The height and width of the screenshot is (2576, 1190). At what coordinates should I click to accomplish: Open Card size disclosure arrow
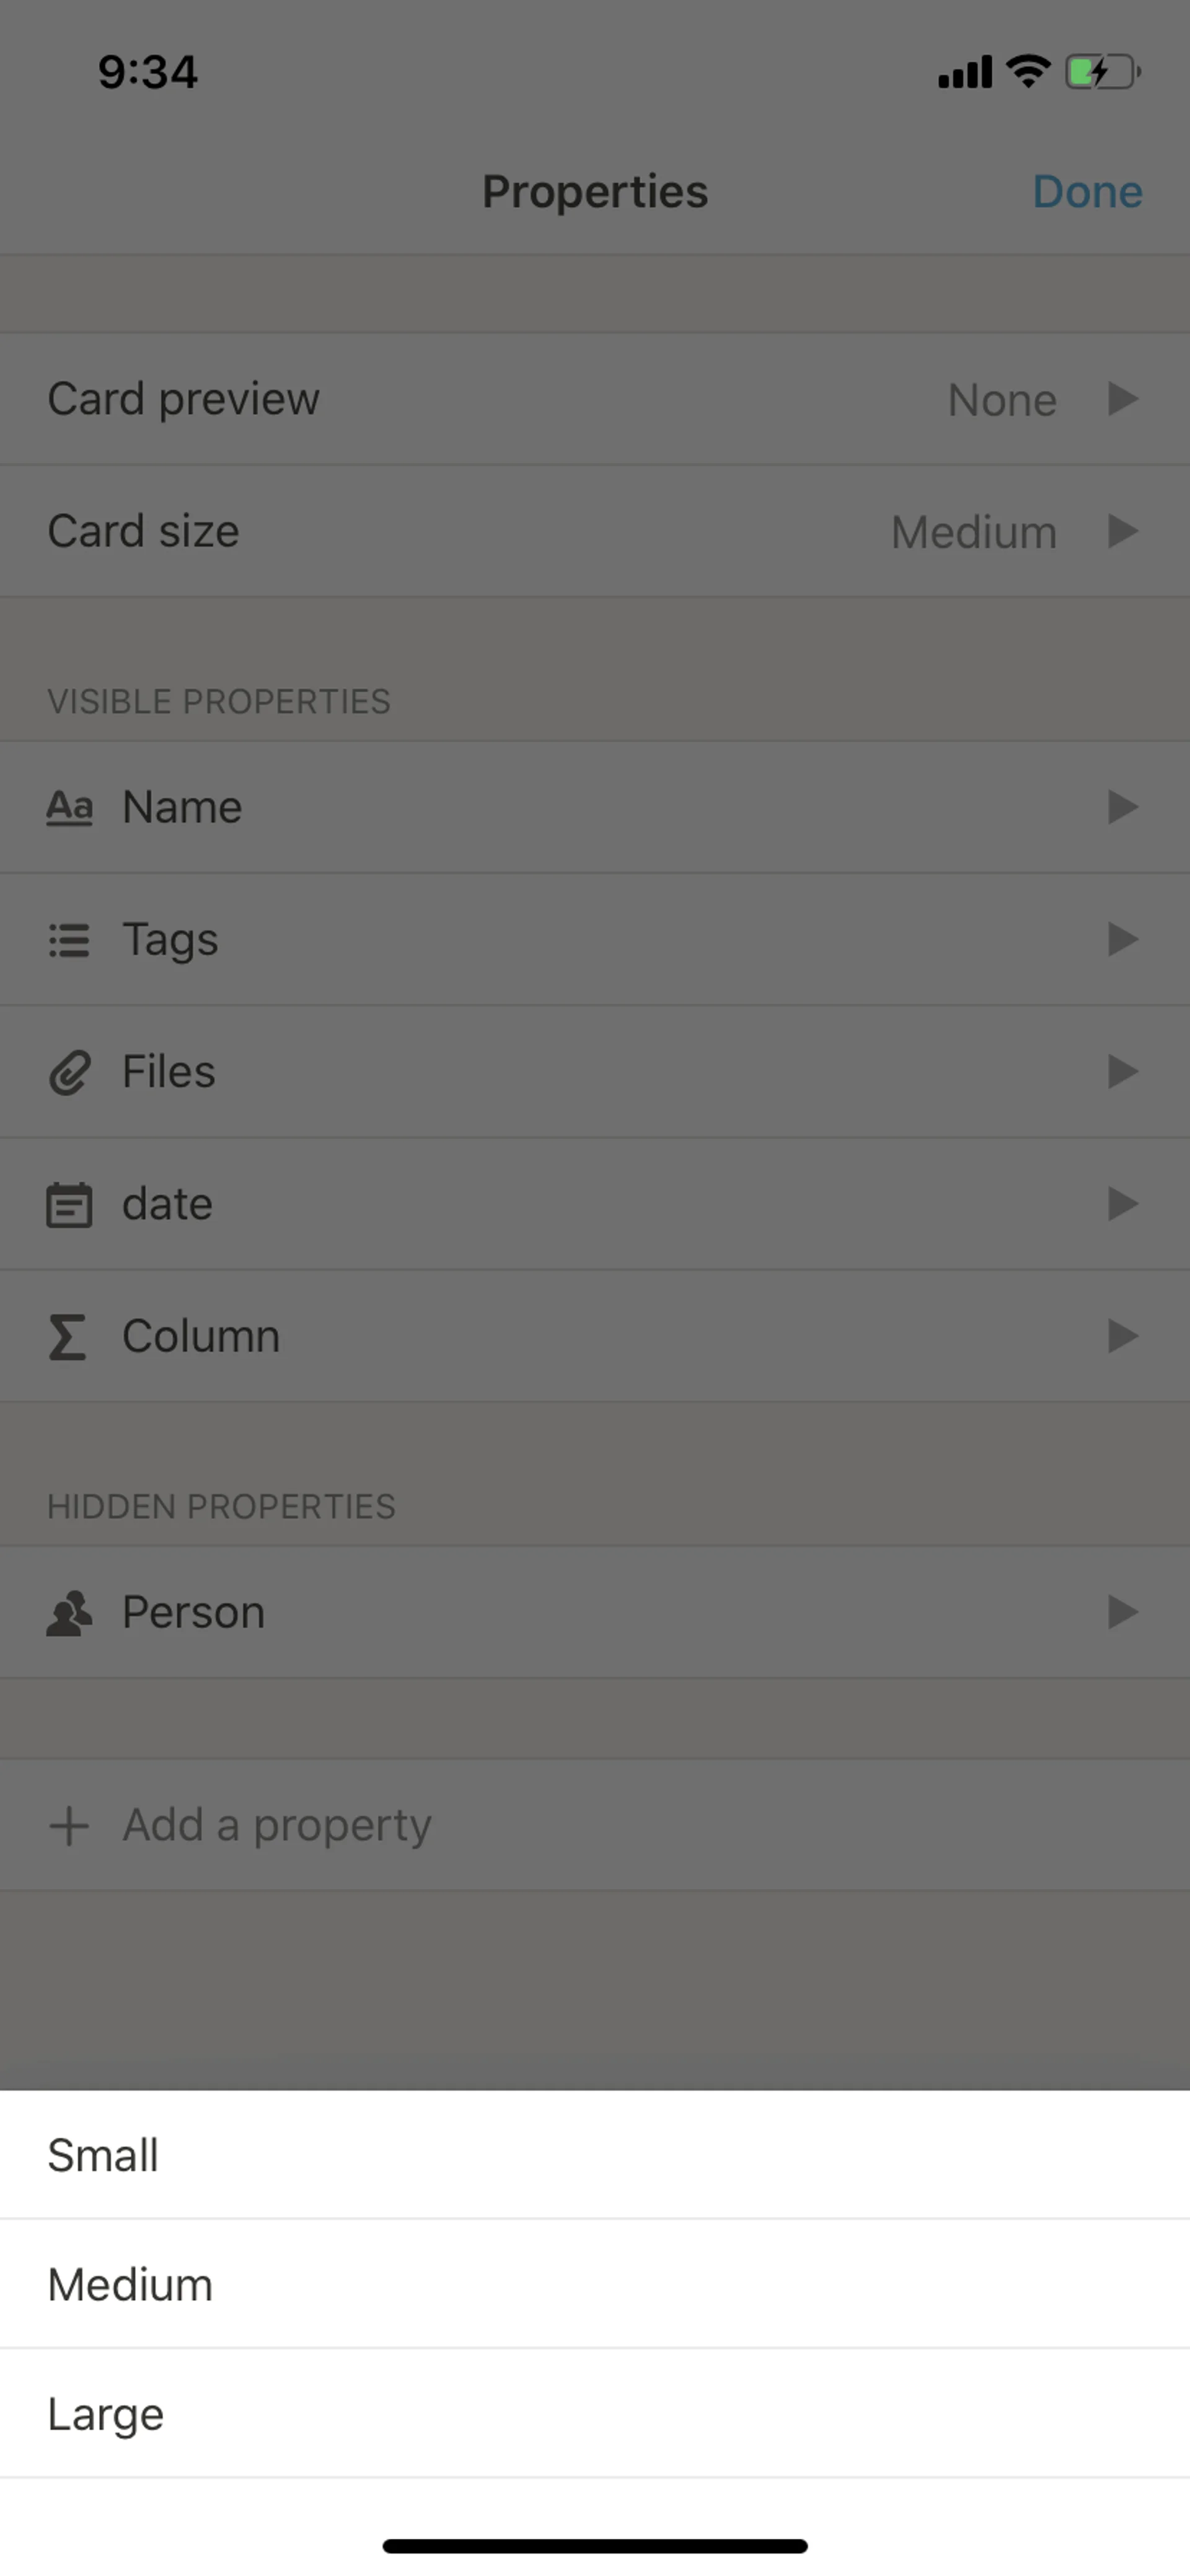1123,531
